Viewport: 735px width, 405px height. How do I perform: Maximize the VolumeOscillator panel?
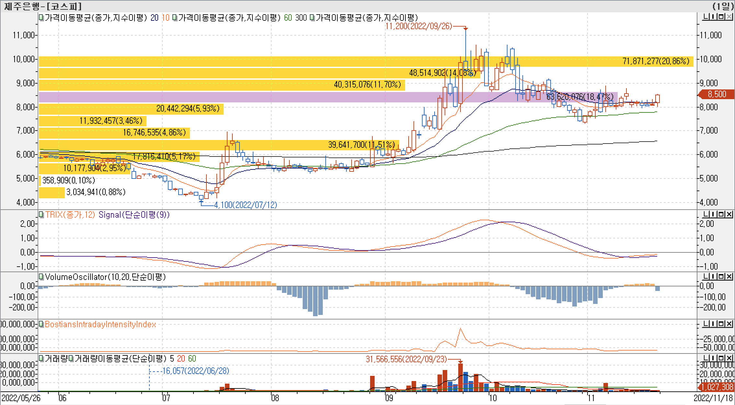(x=721, y=276)
